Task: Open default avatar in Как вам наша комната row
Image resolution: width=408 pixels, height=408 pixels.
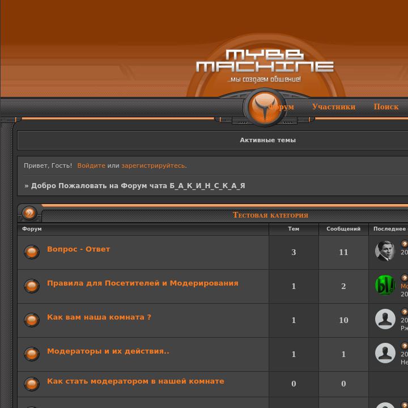Action: [x=385, y=319]
